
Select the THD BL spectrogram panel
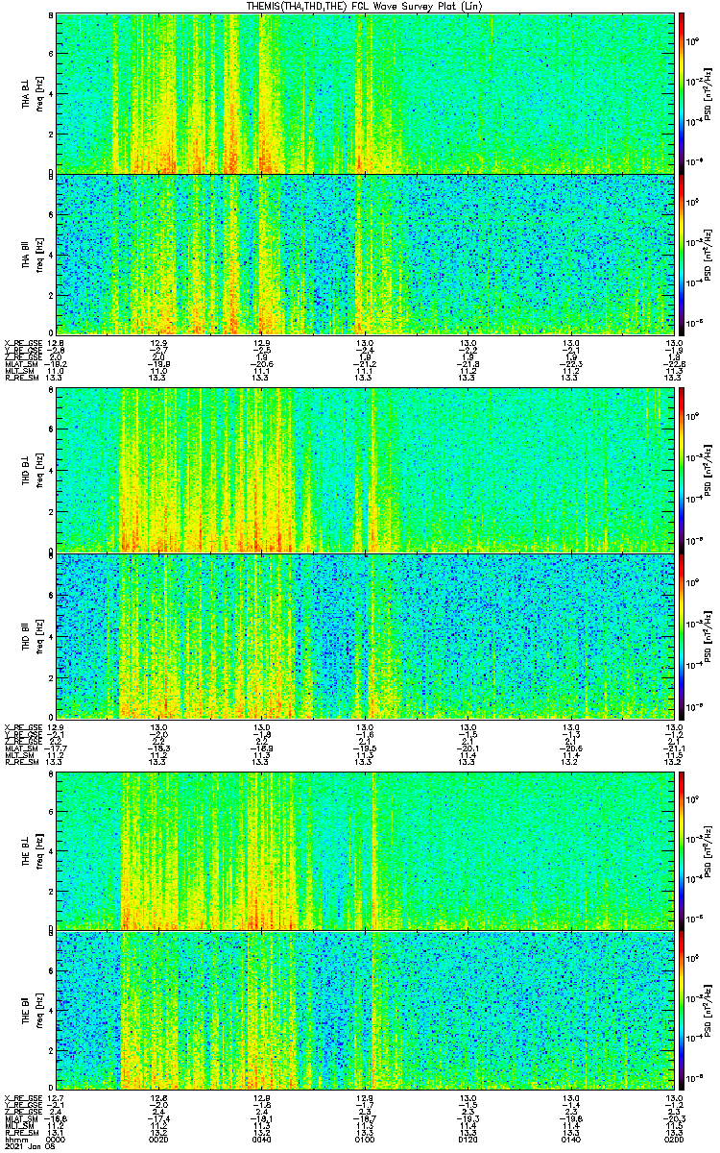coord(365,470)
